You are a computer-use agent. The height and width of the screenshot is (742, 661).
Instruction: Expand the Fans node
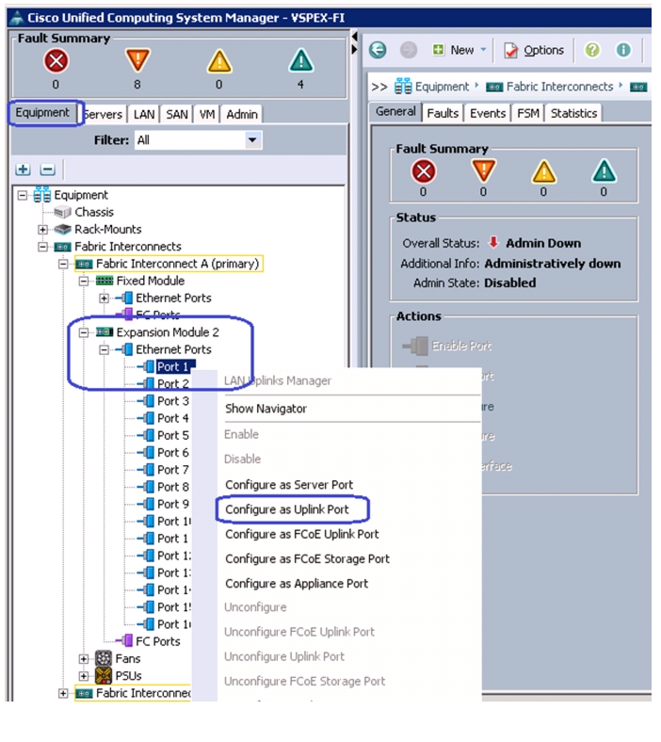(x=83, y=659)
